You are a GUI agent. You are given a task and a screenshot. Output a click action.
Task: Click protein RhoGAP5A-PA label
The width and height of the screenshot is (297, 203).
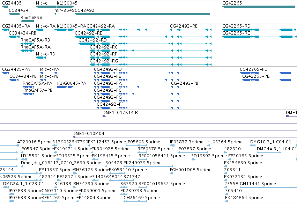click(x=37, y=83)
